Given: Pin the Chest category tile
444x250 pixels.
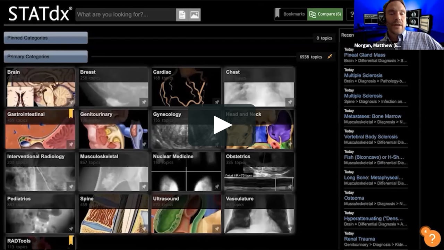Looking at the screenshot, I should (x=290, y=102).
